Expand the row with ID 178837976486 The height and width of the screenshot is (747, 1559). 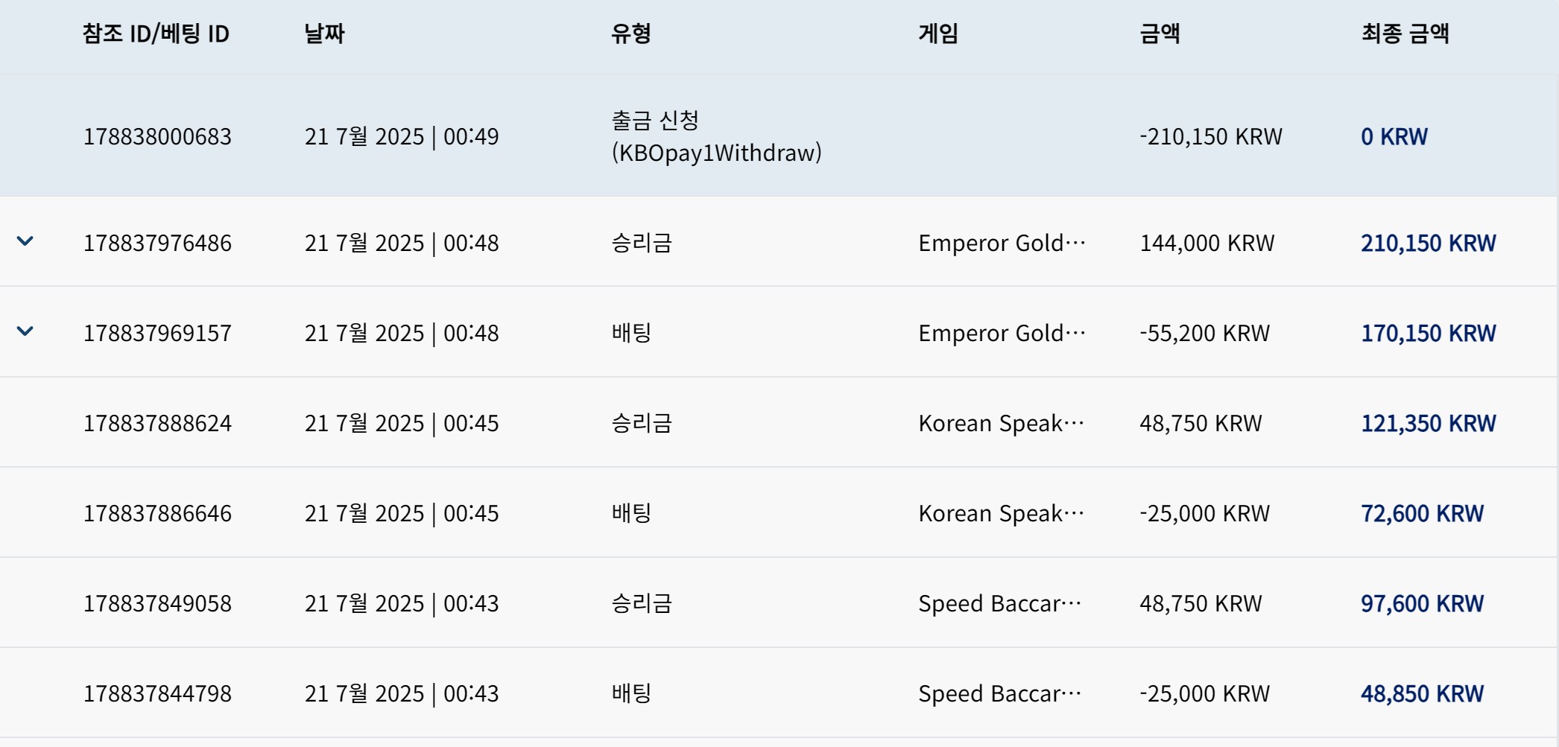[x=25, y=241]
